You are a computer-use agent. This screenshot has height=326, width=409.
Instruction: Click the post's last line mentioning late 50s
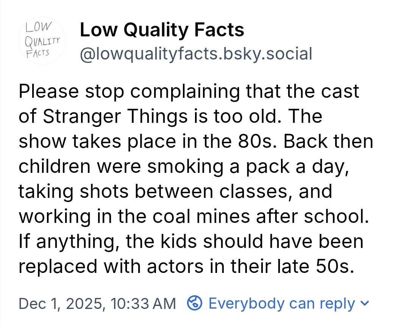pyautogui.click(x=186, y=266)
